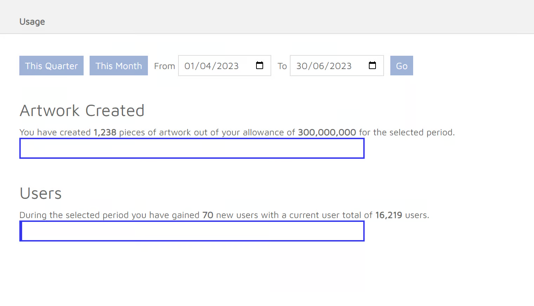The height and width of the screenshot is (306, 534).
Task: Click the 300,000,000 allowance figure
Action: pos(327,132)
